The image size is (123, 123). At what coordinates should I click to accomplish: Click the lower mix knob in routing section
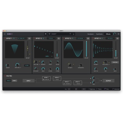[x=94, y=82]
